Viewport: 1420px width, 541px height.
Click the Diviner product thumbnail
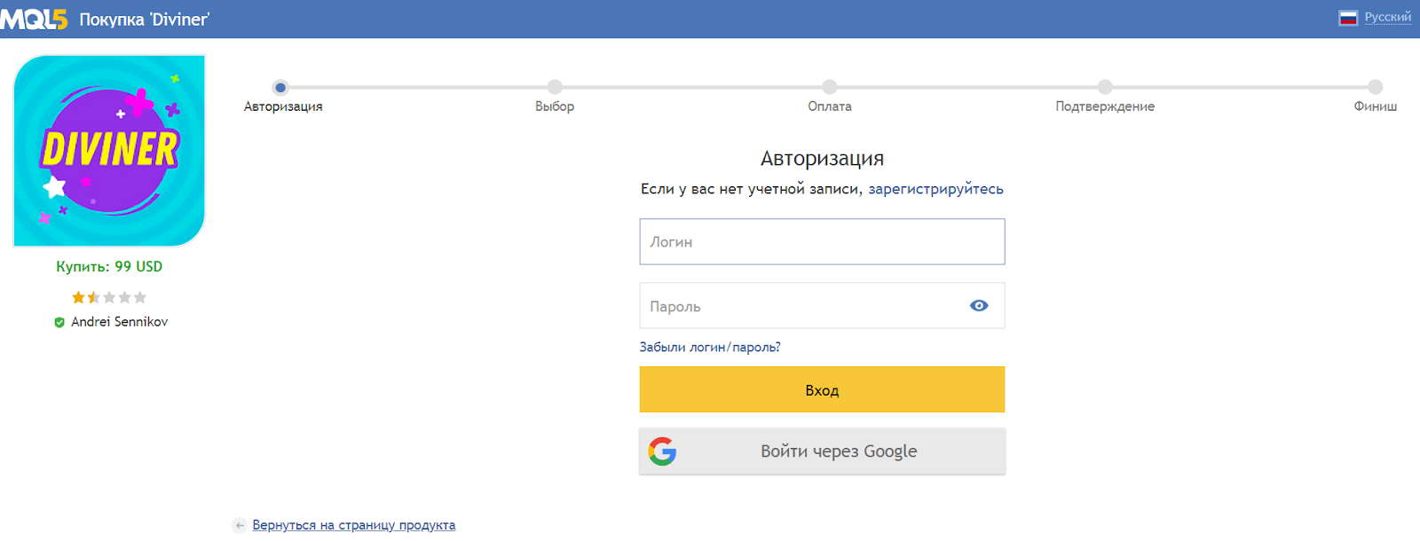[x=109, y=151]
